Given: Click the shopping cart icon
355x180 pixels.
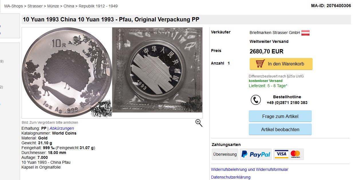Looking at the screenshot, I should coord(260,63).
